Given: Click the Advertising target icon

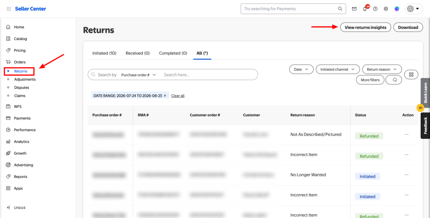Looking at the screenshot, I should (x=8, y=165).
